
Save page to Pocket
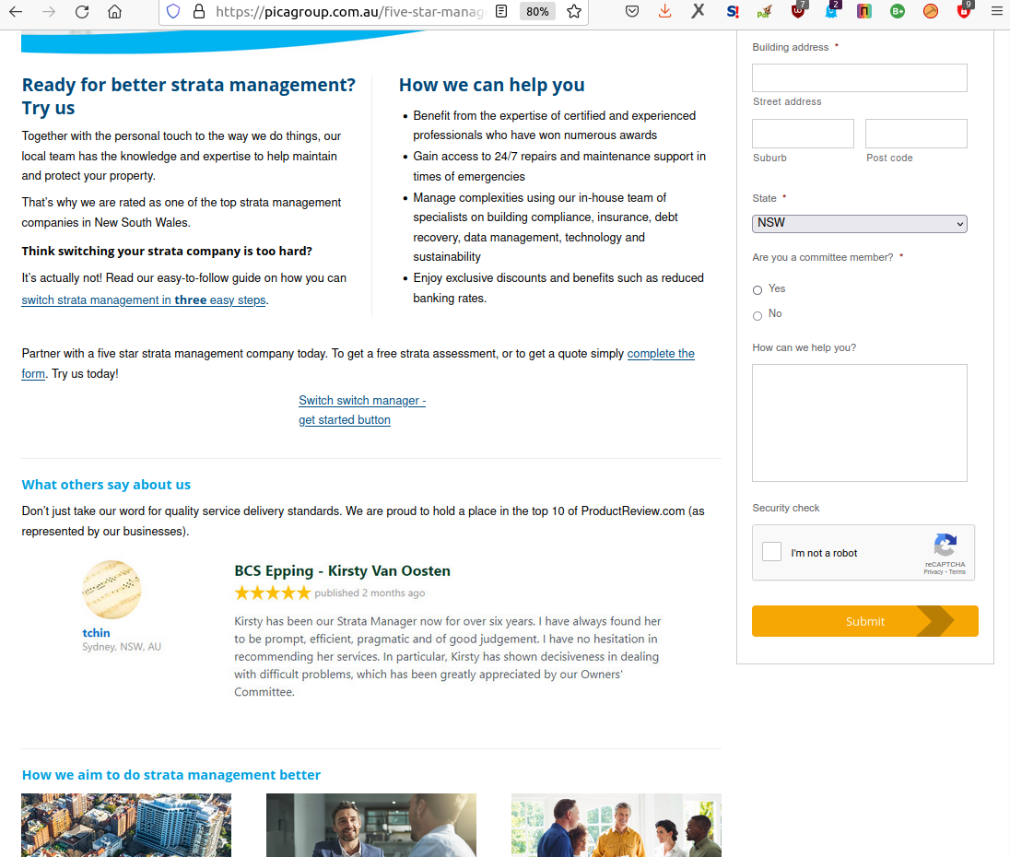click(x=632, y=12)
